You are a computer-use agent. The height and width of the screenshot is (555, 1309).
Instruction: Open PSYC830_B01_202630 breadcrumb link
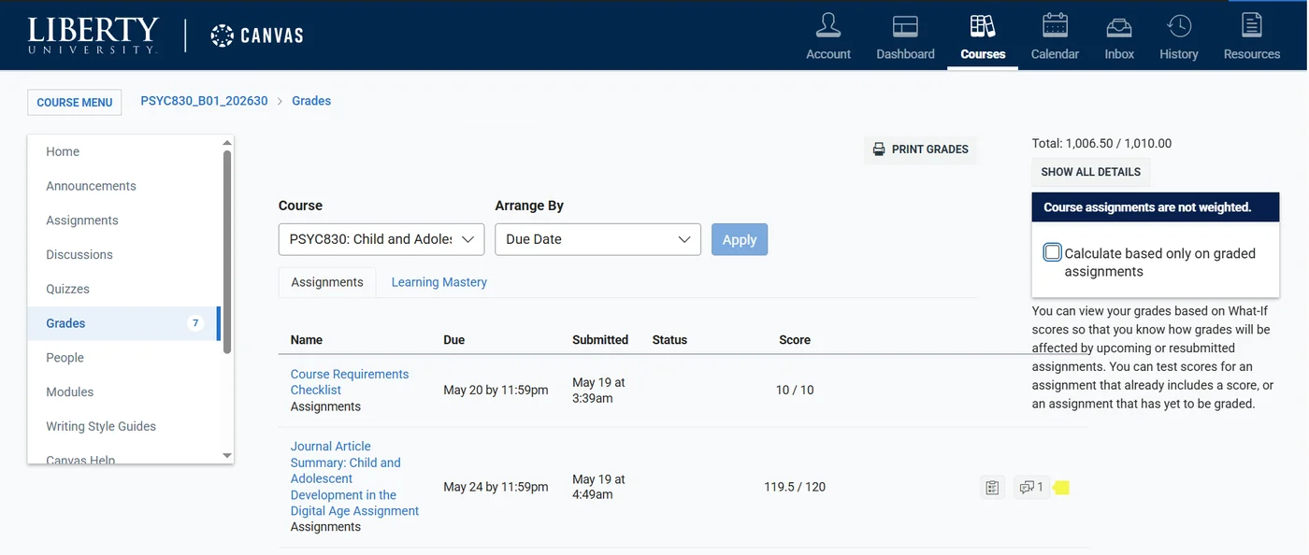click(x=204, y=101)
